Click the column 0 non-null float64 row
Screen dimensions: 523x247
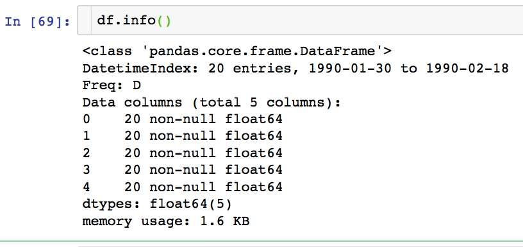pos(183,119)
